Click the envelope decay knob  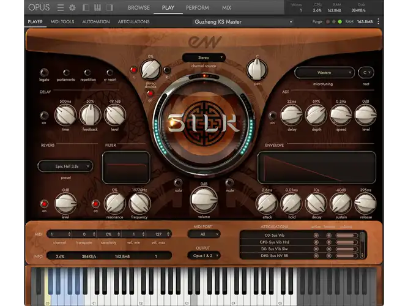coord(316,203)
